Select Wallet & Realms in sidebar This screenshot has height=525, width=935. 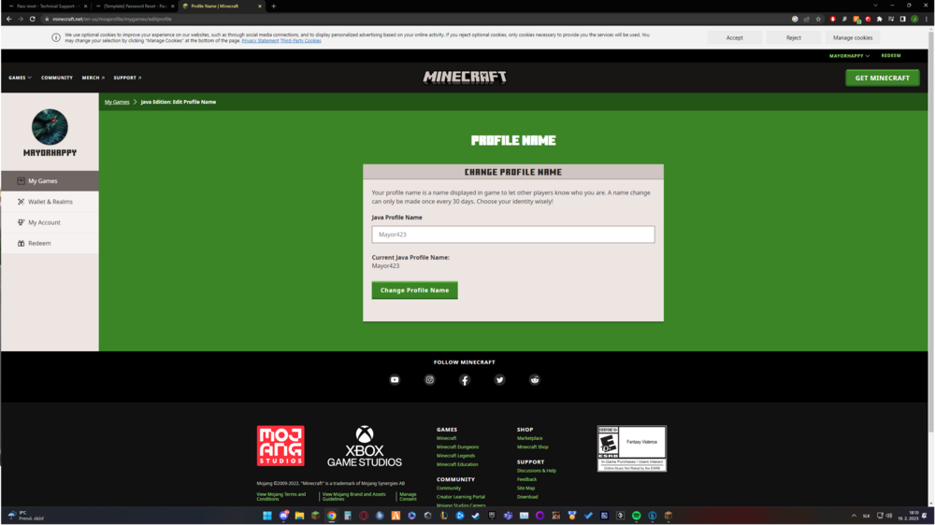click(x=50, y=202)
